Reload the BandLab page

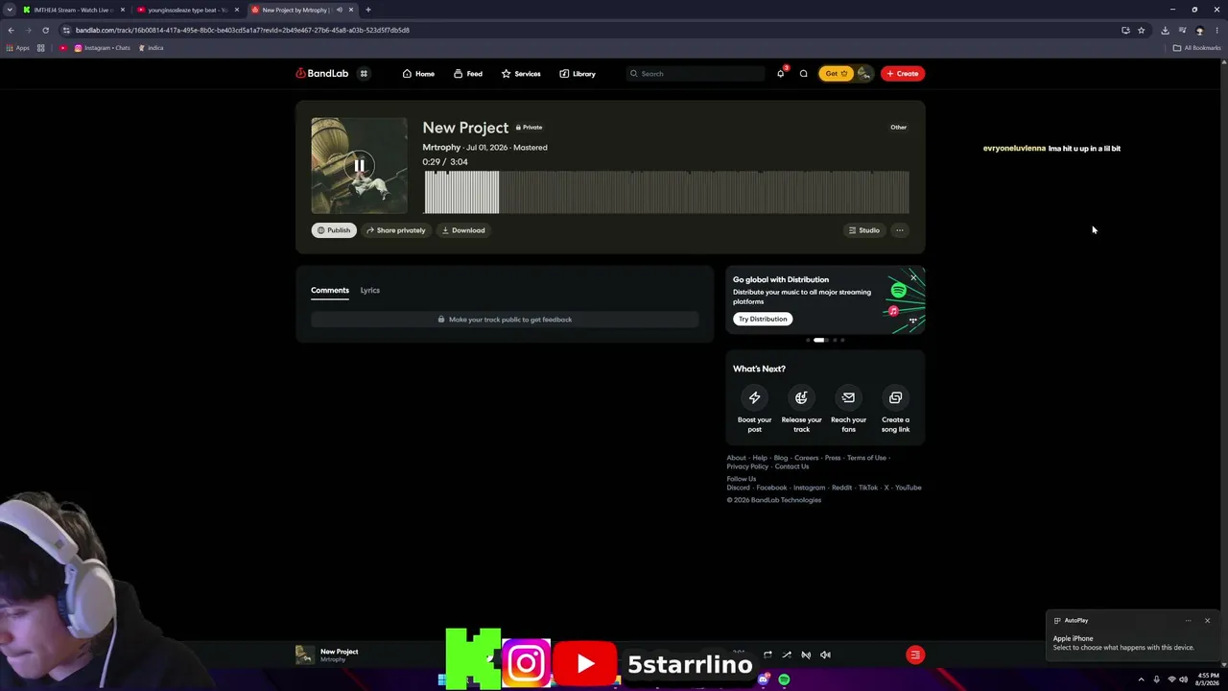coord(45,30)
